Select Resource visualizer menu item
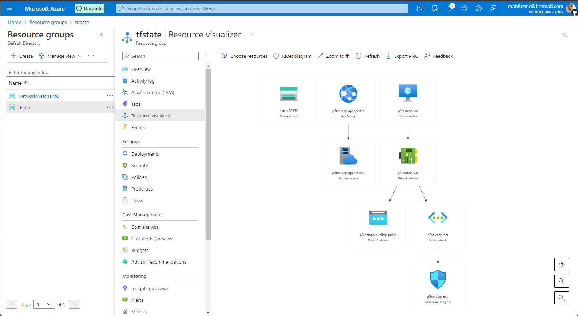This screenshot has height=316, width=578. (160, 116)
